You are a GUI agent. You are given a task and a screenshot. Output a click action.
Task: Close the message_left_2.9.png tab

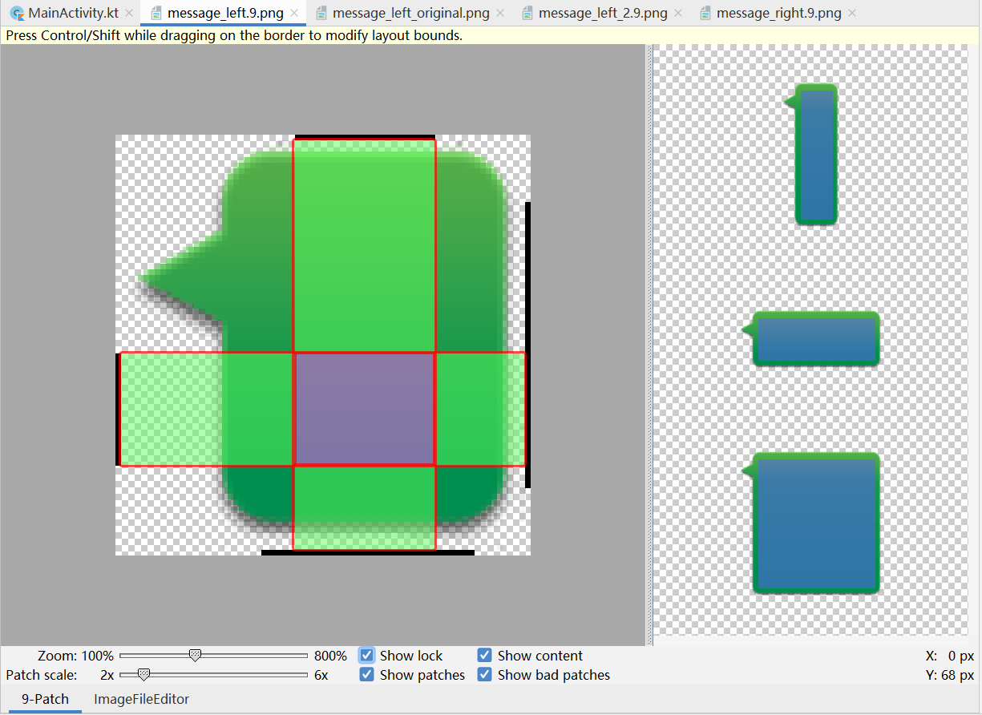[x=679, y=14]
